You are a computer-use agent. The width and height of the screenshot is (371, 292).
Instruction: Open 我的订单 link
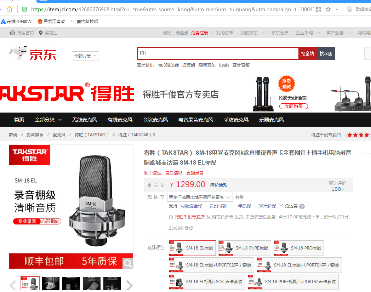224,33
